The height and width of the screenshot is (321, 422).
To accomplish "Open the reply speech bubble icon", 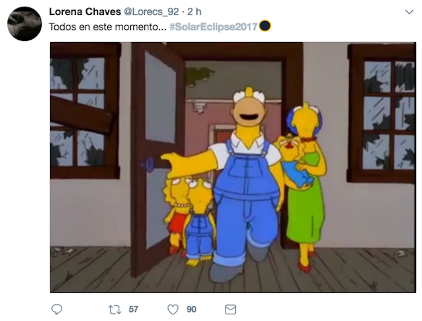I will (x=57, y=309).
